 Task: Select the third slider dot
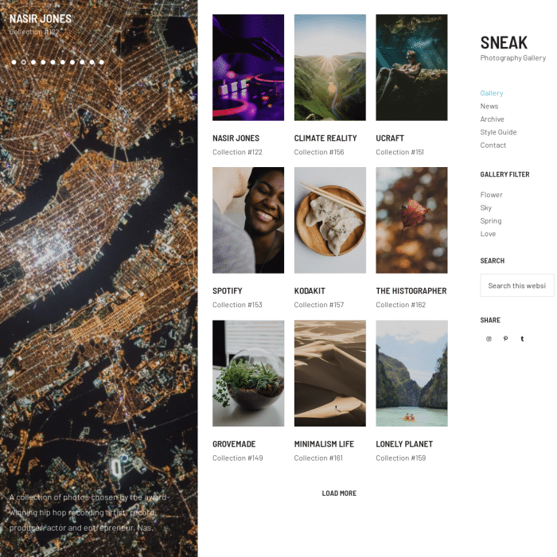tap(33, 62)
